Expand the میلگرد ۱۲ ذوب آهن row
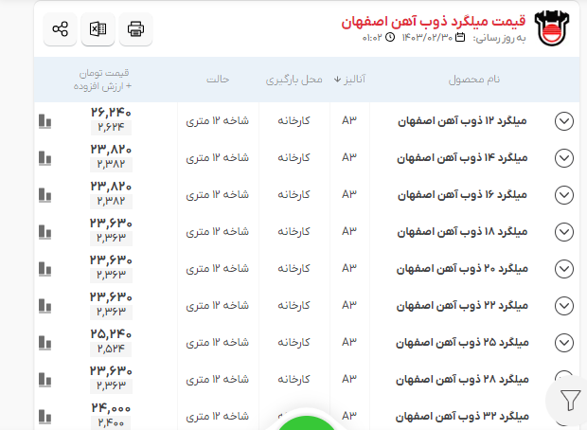Screen dimensions: 587x430 coord(564,121)
